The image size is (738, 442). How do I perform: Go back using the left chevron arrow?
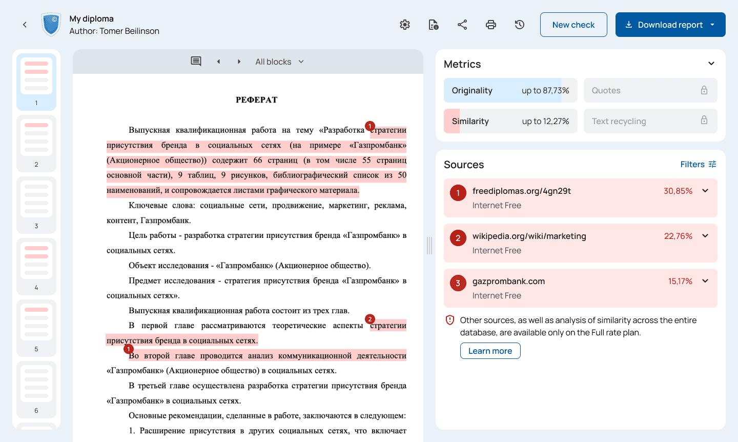25,25
